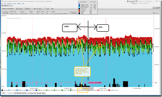Click the $0.01 to $35 legend swatch
This screenshot has width=162, height=97.
coord(39,90)
